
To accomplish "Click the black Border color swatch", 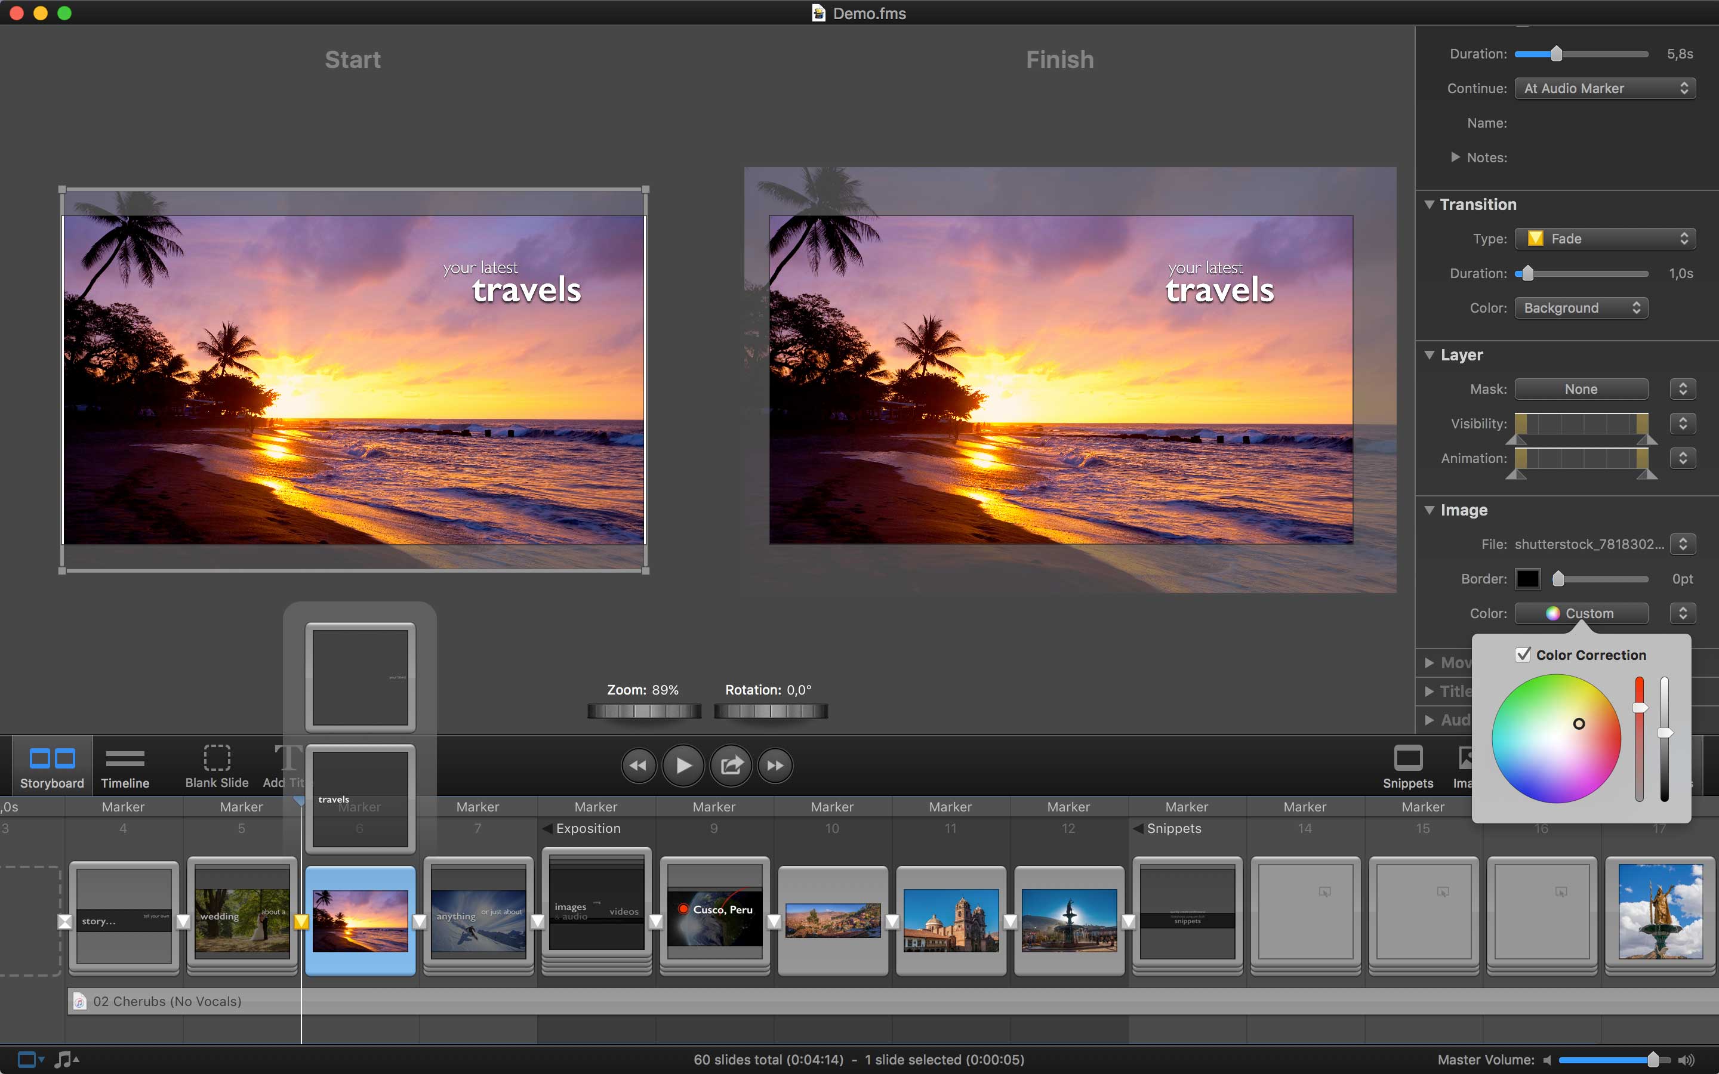I will [1527, 579].
